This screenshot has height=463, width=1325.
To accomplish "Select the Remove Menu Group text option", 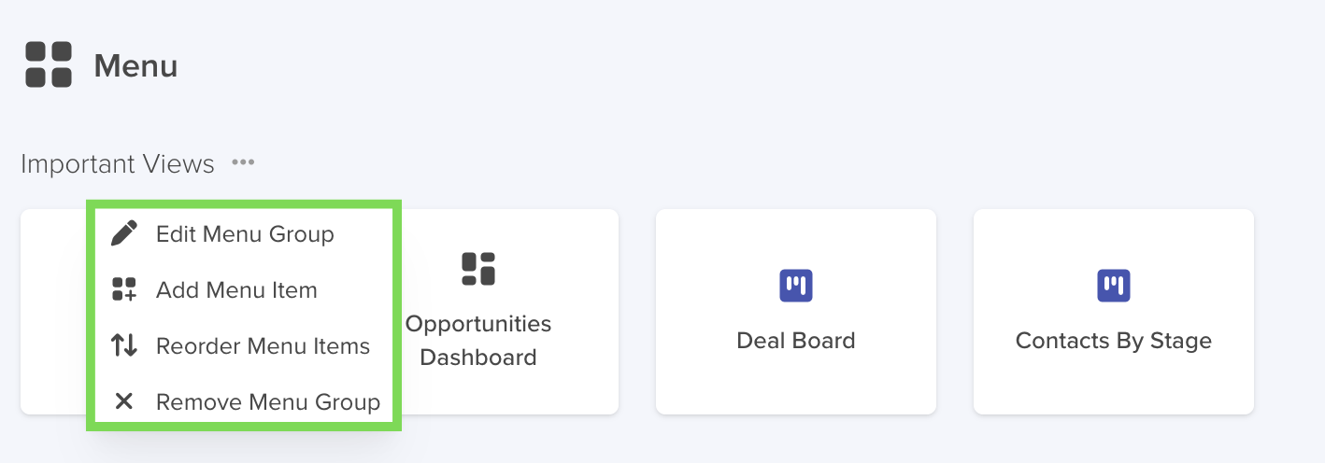I will (268, 401).
